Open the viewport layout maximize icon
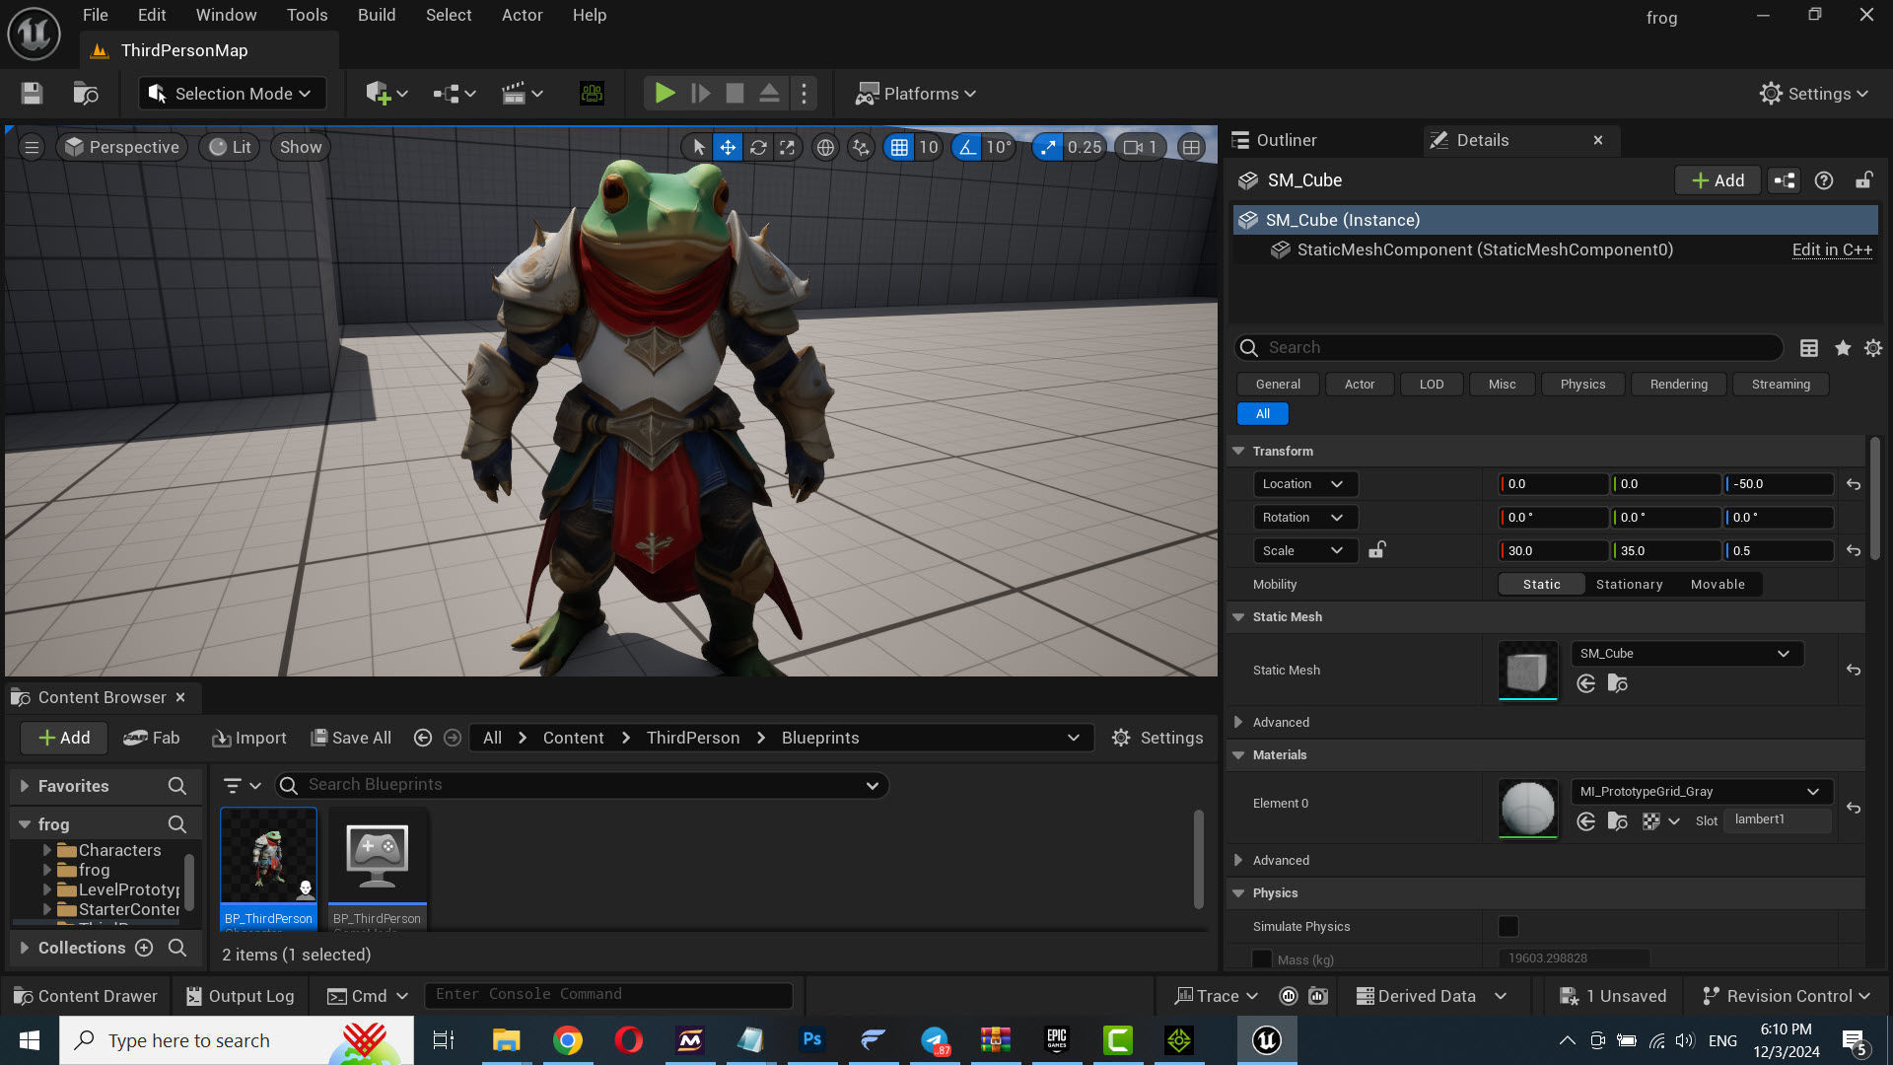This screenshot has height=1065, width=1893. coord(1191,147)
